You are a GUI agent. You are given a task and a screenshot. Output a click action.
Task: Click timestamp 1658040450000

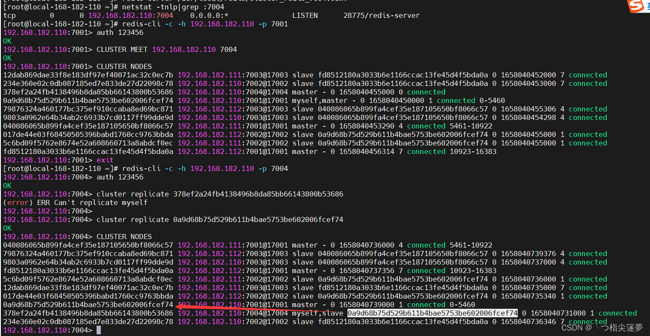point(396,100)
